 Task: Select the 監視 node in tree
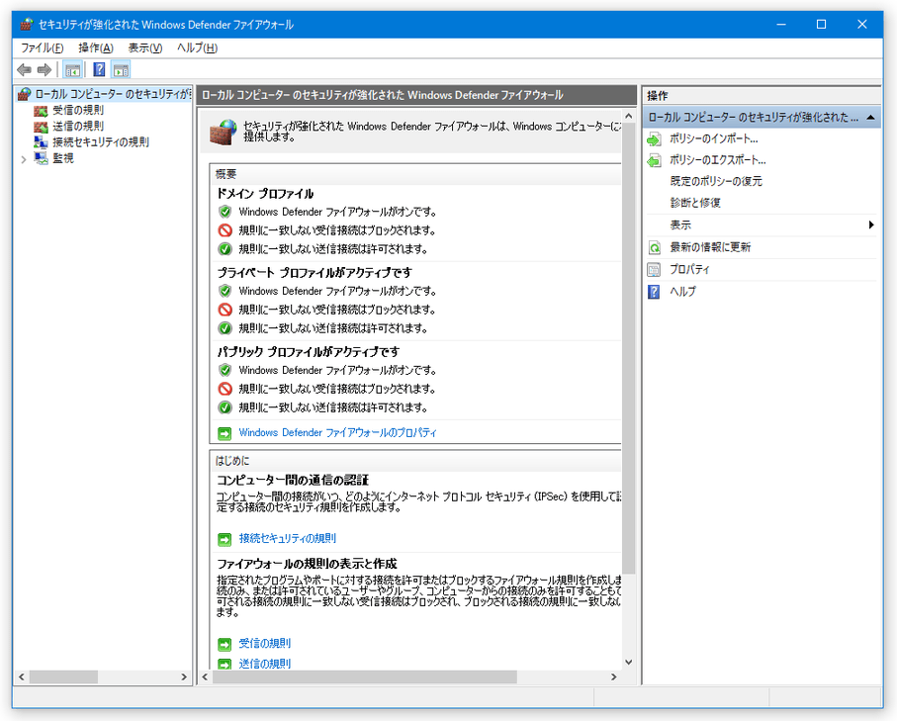tap(63, 158)
